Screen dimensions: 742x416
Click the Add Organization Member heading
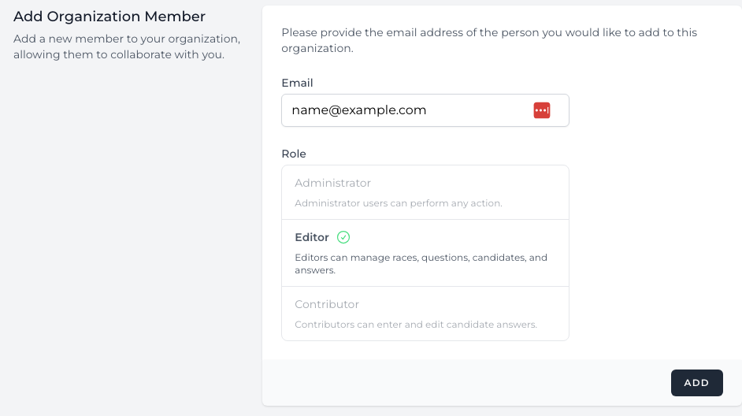coord(109,17)
